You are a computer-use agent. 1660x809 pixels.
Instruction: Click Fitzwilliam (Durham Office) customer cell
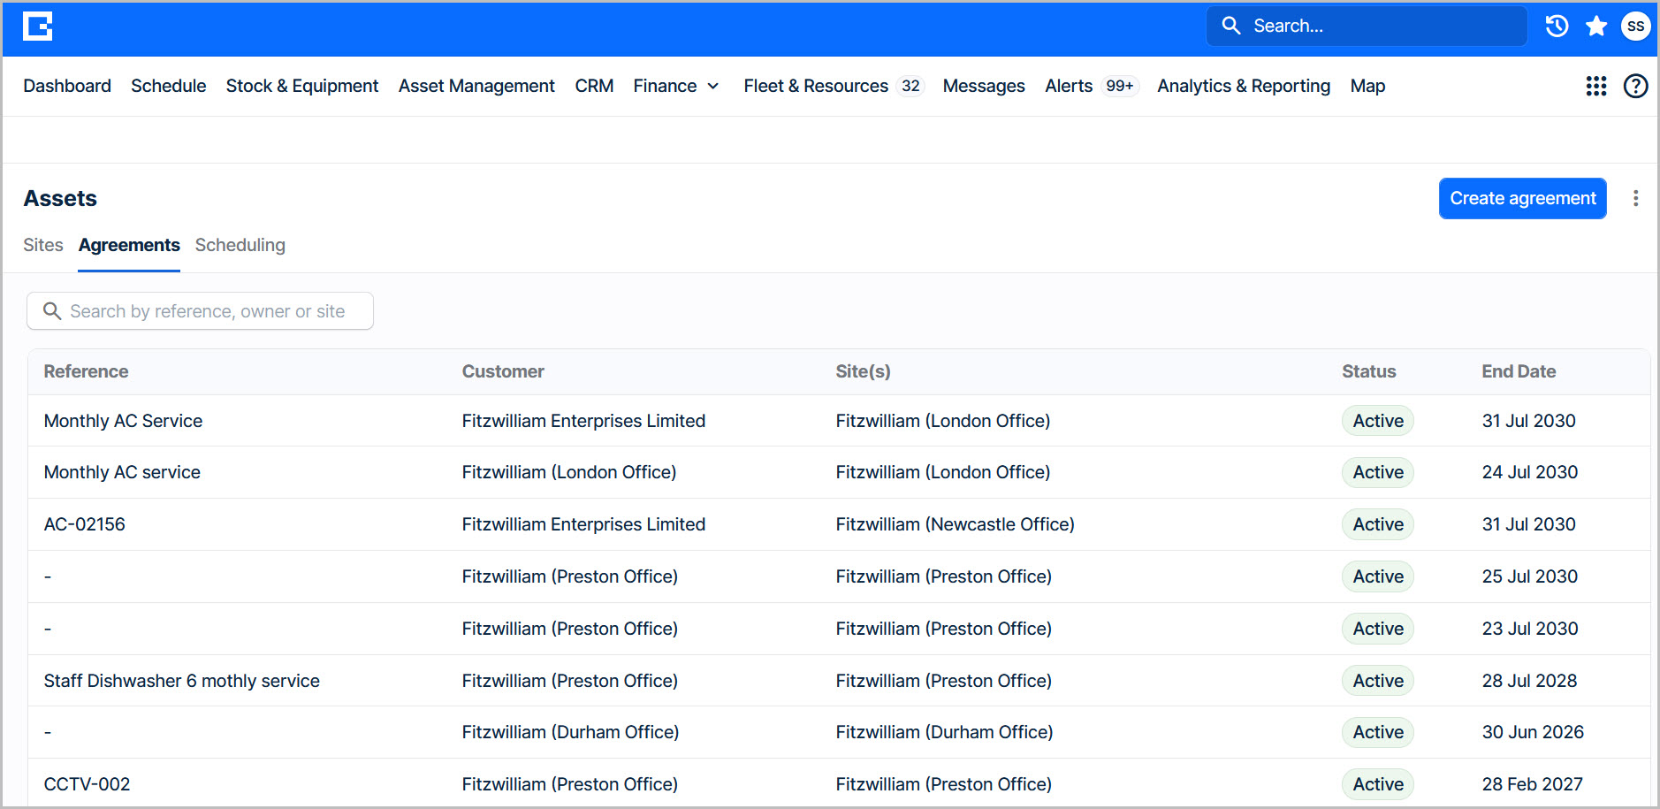(x=570, y=732)
